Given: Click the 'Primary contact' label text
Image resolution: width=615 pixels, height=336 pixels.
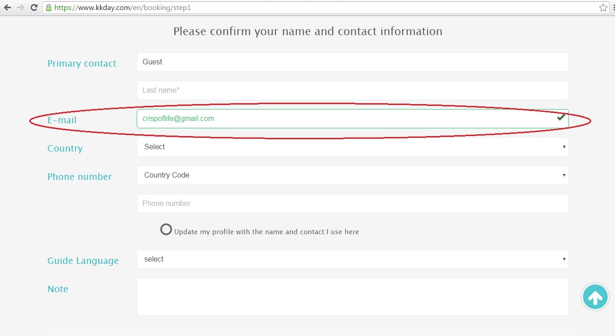Looking at the screenshot, I should pyautogui.click(x=82, y=63).
